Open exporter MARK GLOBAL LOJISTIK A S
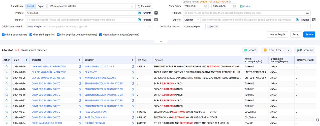Image resolution: width=320 pixels, height=126 pixels. (x=99, y=67)
